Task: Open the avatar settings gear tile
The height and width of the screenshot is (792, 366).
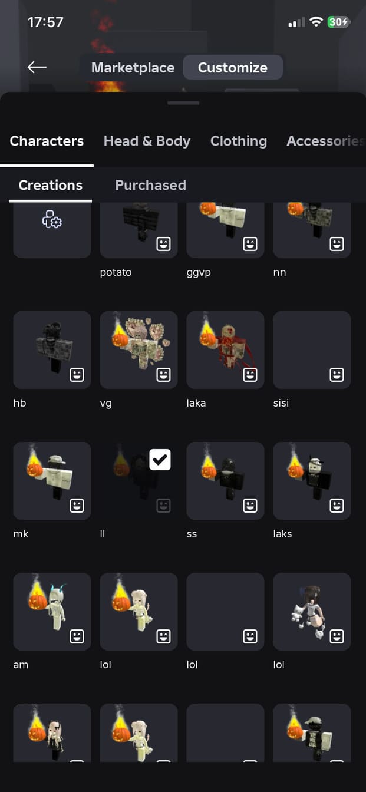Action: pos(52,230)
